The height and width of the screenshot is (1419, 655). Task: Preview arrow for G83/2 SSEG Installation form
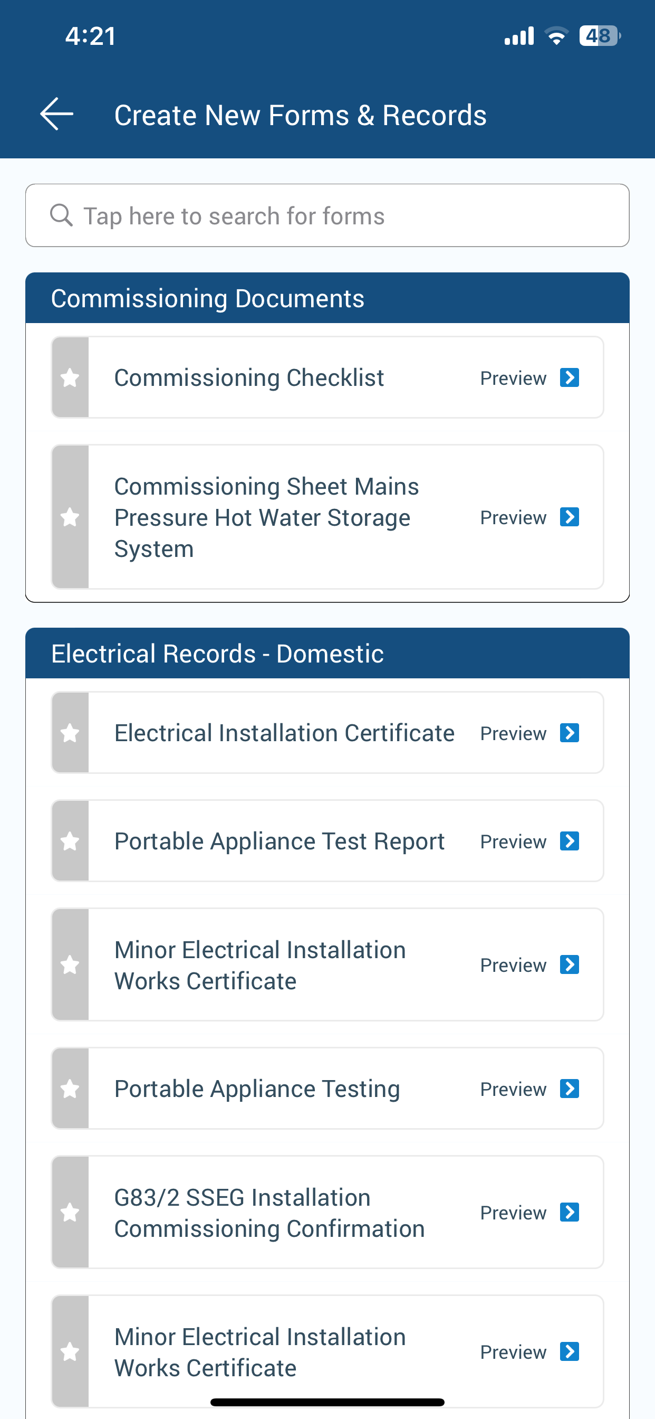point(569,1213)
